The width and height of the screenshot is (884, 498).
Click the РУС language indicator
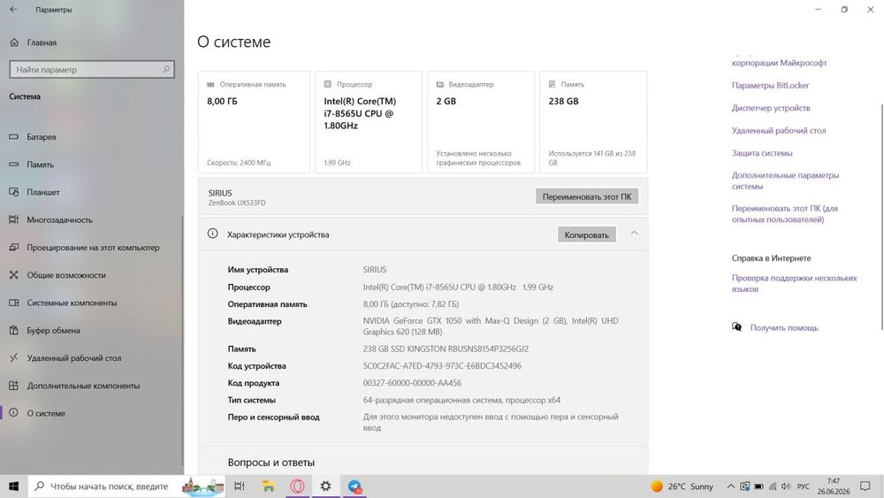click(804, 487)
